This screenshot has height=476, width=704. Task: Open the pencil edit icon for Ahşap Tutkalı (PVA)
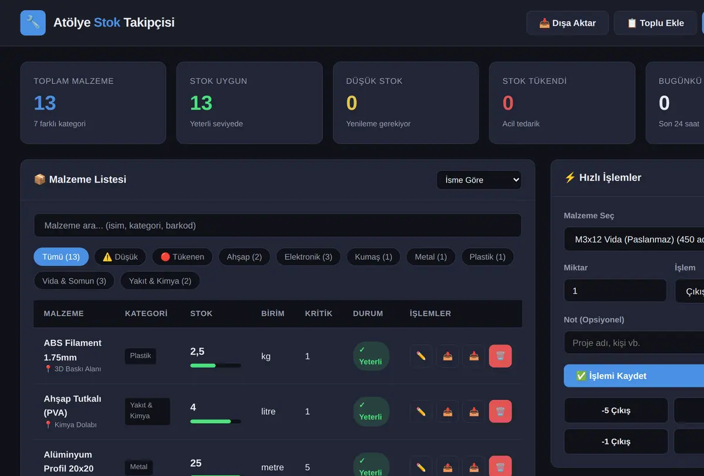coord(421,411)
